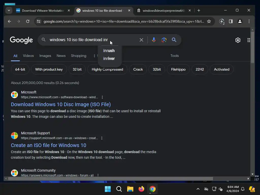Close the windows8developerpreview tab
260x195 pixels.
coord(189,10)
